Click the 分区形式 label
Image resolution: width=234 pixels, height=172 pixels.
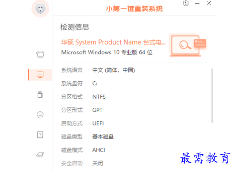[72, 110]
